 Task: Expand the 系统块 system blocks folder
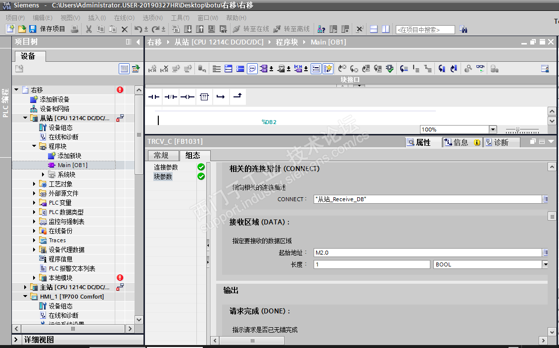(43, 174)
